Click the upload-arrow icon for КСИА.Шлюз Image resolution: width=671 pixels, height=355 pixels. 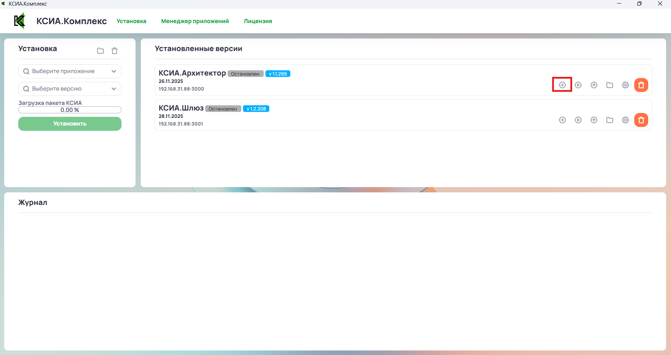tap(594, 120)
